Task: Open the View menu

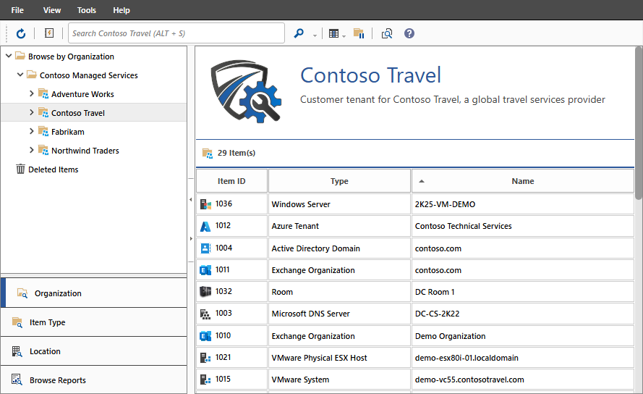Action: pyautogui.click(x=52, y=10)
